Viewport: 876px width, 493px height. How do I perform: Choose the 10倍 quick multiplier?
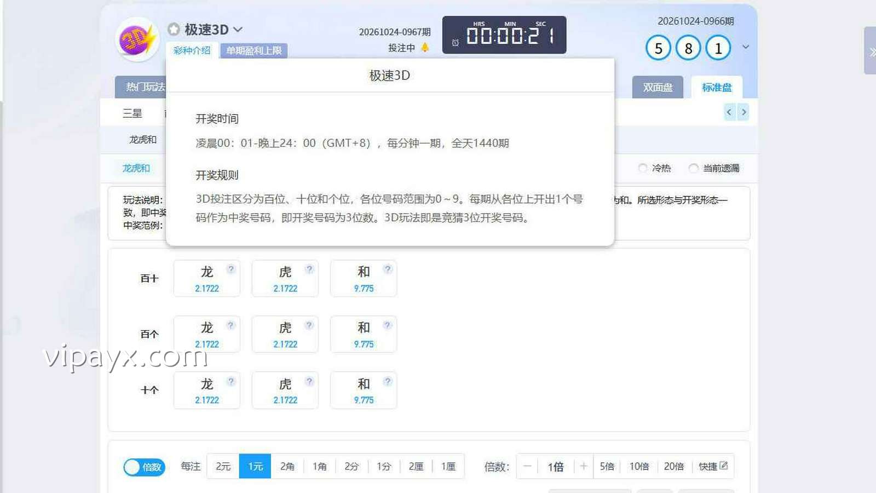point(639,466)
